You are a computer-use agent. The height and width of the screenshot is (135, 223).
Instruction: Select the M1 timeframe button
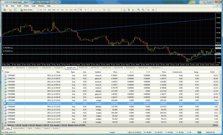coord(41,10)
